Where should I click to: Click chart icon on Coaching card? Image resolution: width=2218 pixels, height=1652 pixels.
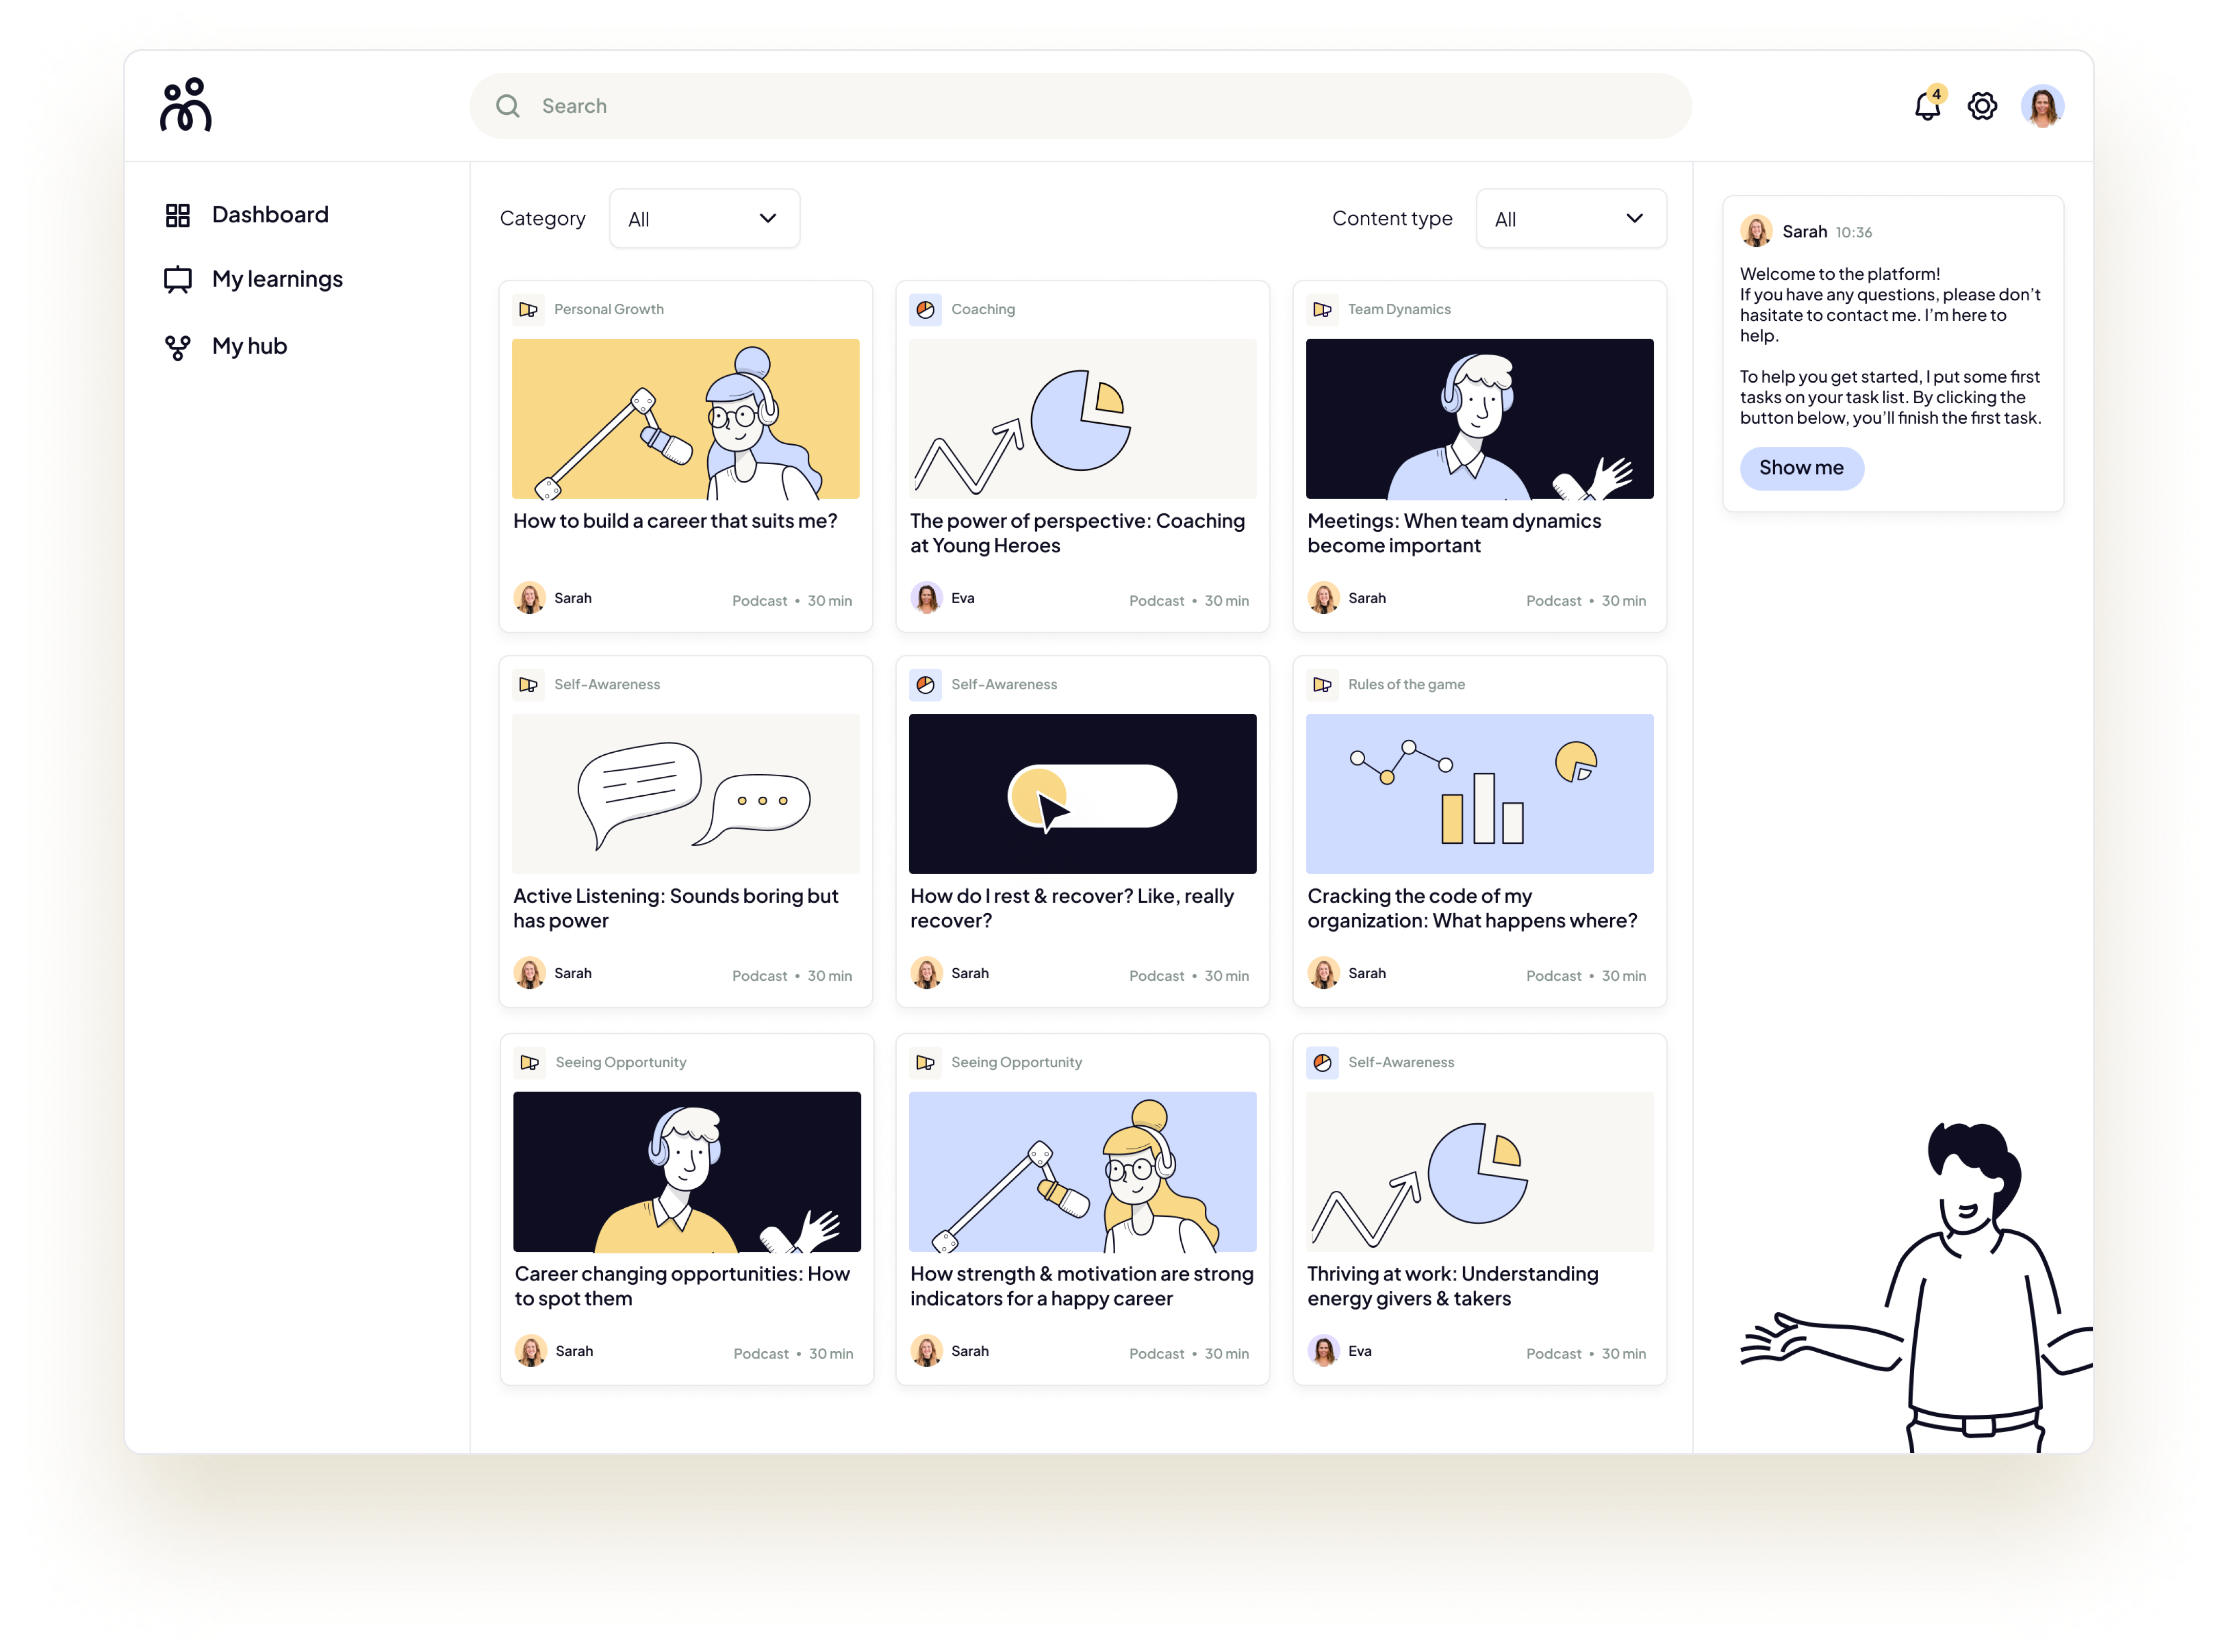click(x=925, y=310)
